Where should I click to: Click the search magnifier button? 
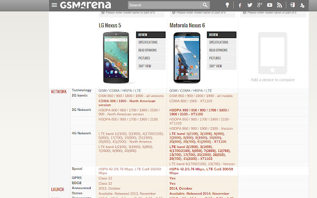[205, 5]
